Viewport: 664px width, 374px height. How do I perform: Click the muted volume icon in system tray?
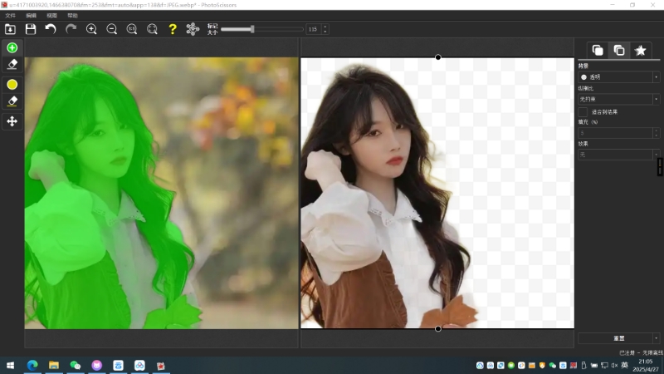tap(614, 366)
